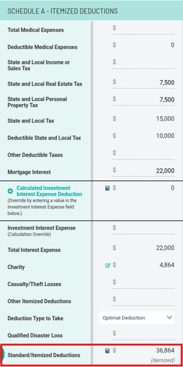The height and width of the screenshot is (367, 183).
Task: Click the chevron arrow on Optimal Deduction
Action: point(170,318)
